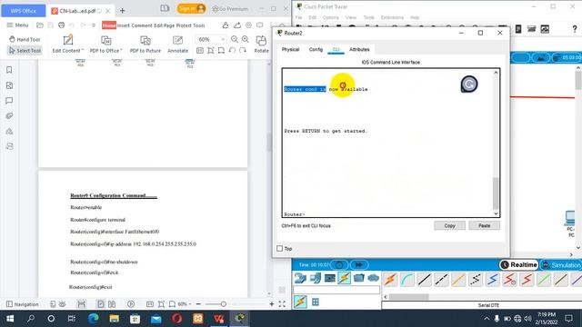Add a new WPS tab with plus
The height and width of the screenshot is (327, 582).
point(123,11)
